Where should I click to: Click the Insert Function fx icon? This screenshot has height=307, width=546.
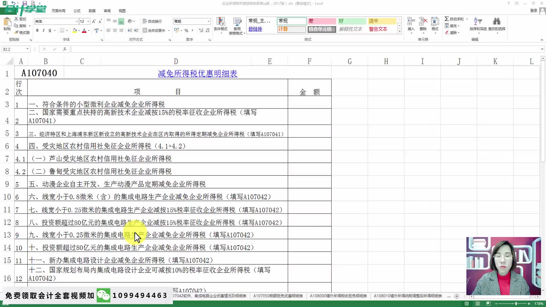click(65, 49)
